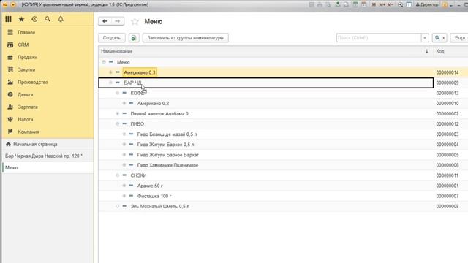Click the print icon in title bar

click(320, 4)
